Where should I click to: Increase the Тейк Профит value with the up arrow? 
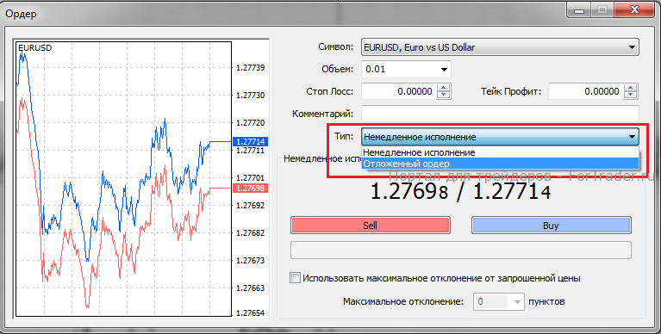coord(631,88)
